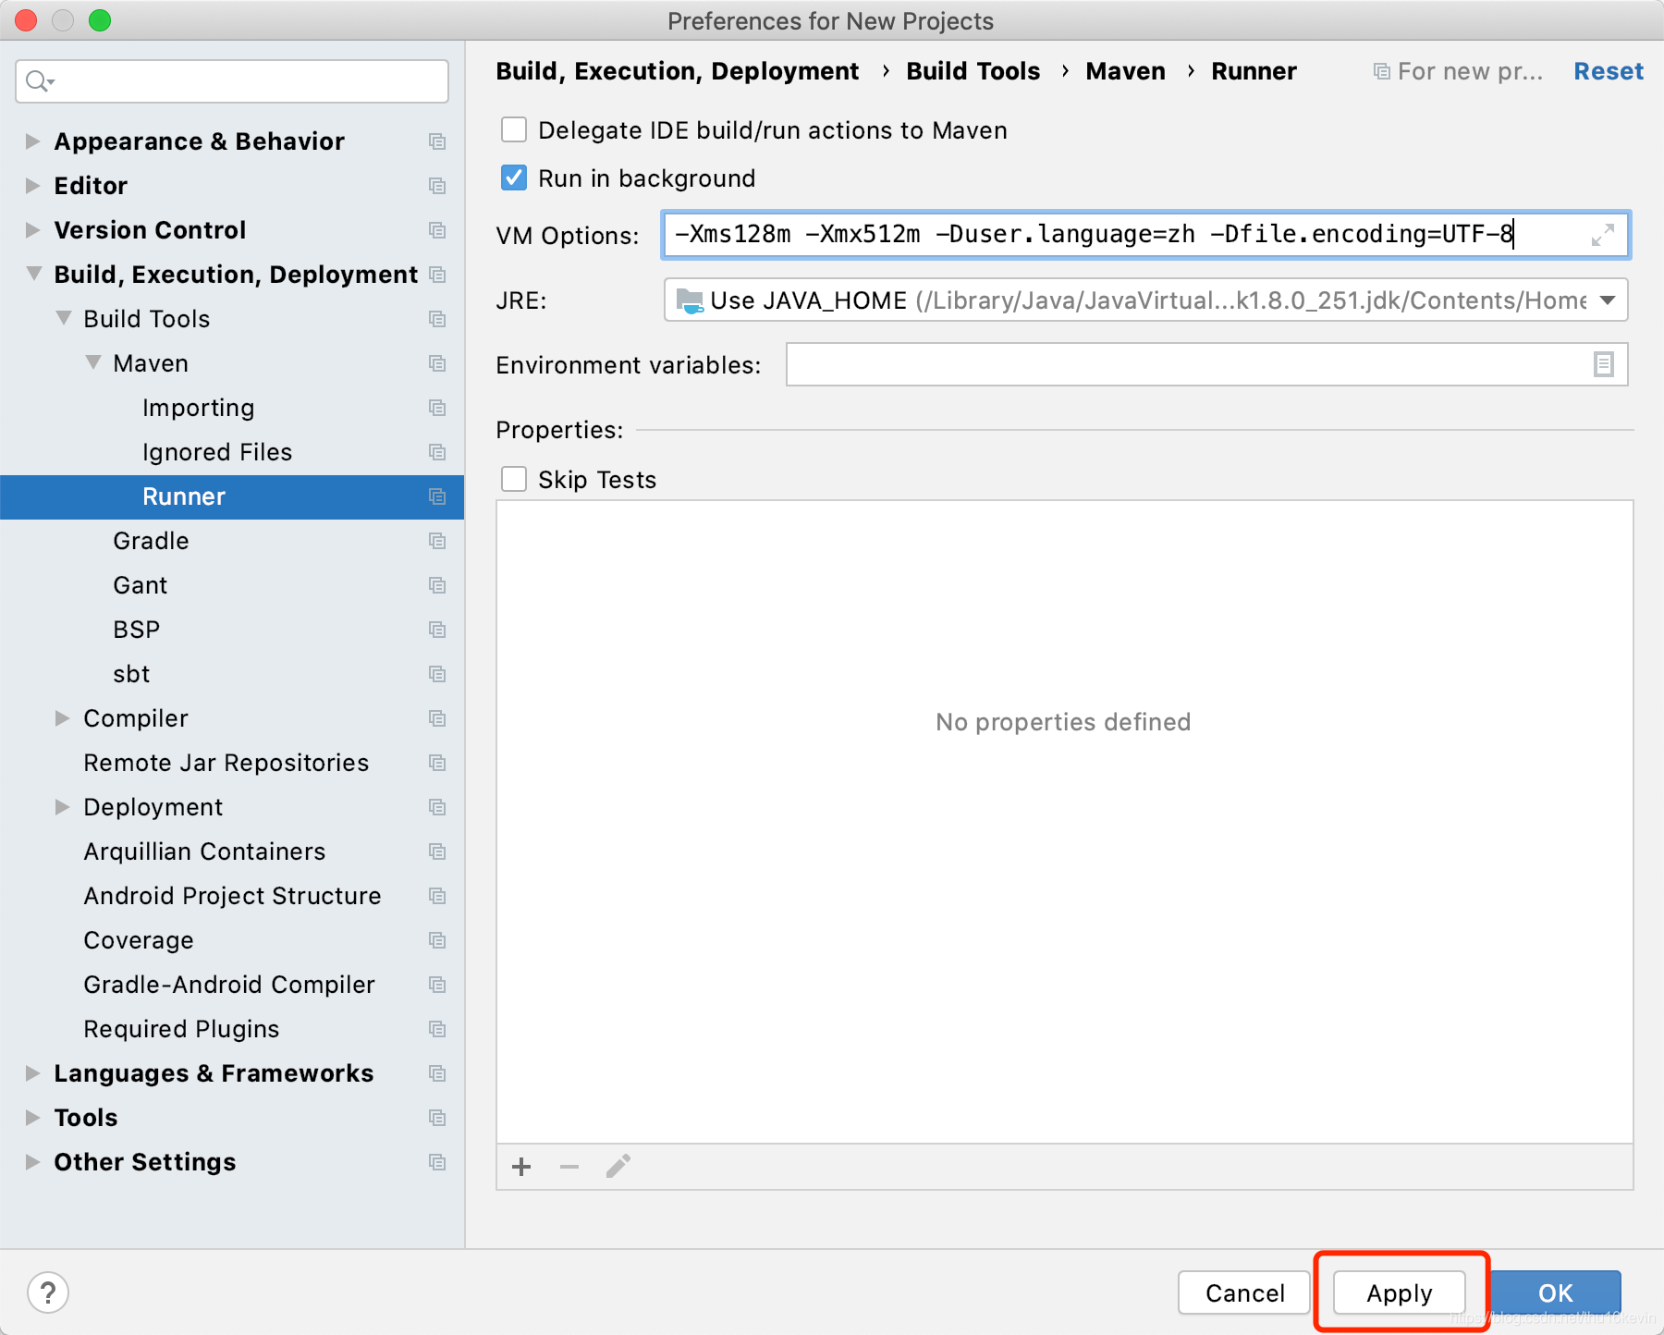Screen dimensions: 1664x1335
Task: Click the Cancel button
Action: pos(1244,1292)
